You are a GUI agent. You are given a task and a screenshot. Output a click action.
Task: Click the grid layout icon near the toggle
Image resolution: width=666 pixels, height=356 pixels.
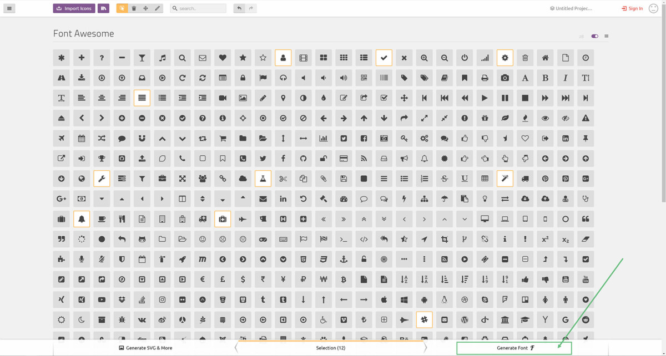tap(606, 35)
